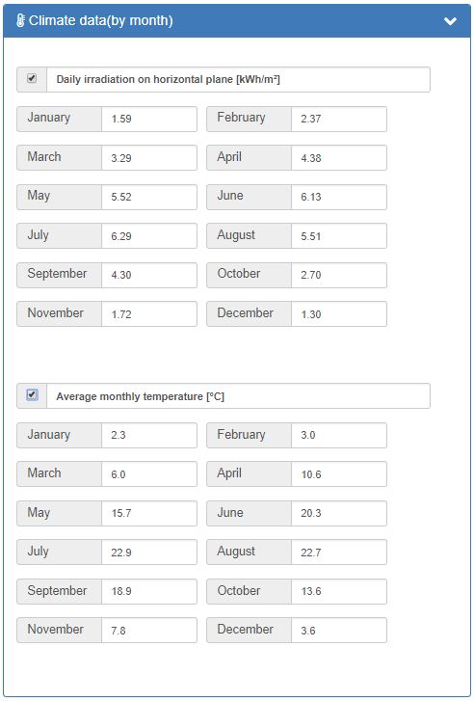Edit the January irradiation value 1.59
Screen dimensions: 474x701
[149, 119]
